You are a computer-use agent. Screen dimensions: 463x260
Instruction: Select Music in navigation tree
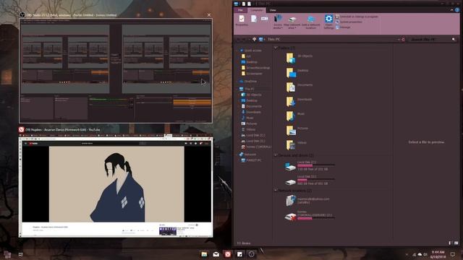[x=247, y=118]
